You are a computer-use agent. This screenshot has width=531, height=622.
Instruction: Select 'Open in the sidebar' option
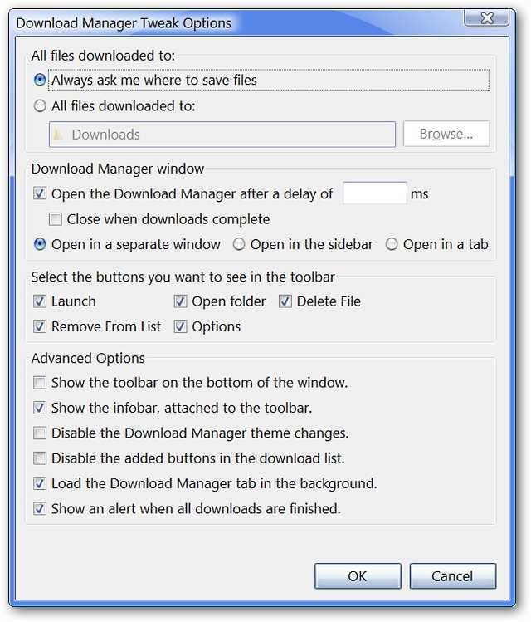pos(239,244)
